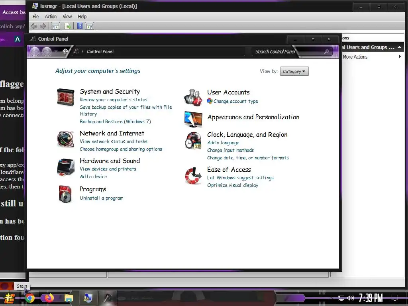Open the notification center icon
Screen dimensions: 408x306
(395, 298)
